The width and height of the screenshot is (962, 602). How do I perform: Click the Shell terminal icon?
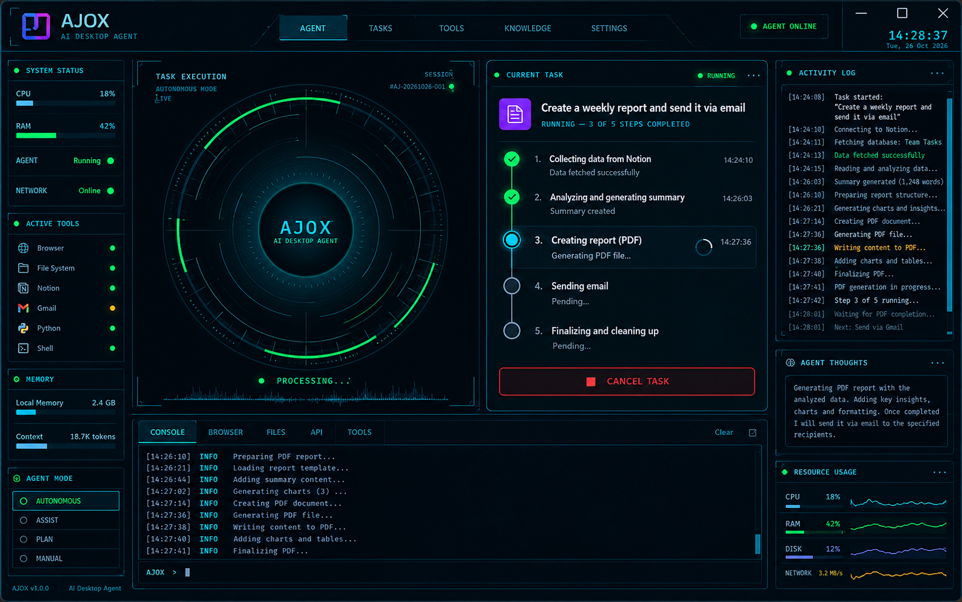[24, 348]
